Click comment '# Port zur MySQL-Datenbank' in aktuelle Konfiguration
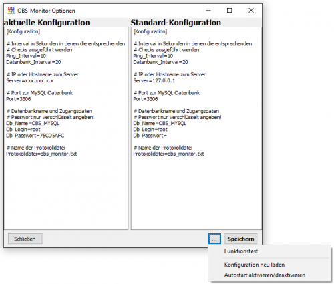The height and width of the screenshot is (284, 334). [39, 93]
